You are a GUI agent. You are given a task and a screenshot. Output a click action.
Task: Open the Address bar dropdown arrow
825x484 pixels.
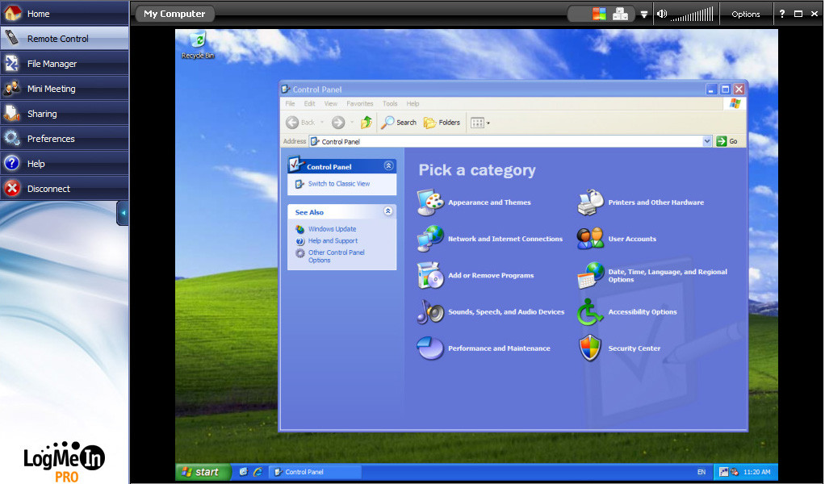[x=707, y=141]
